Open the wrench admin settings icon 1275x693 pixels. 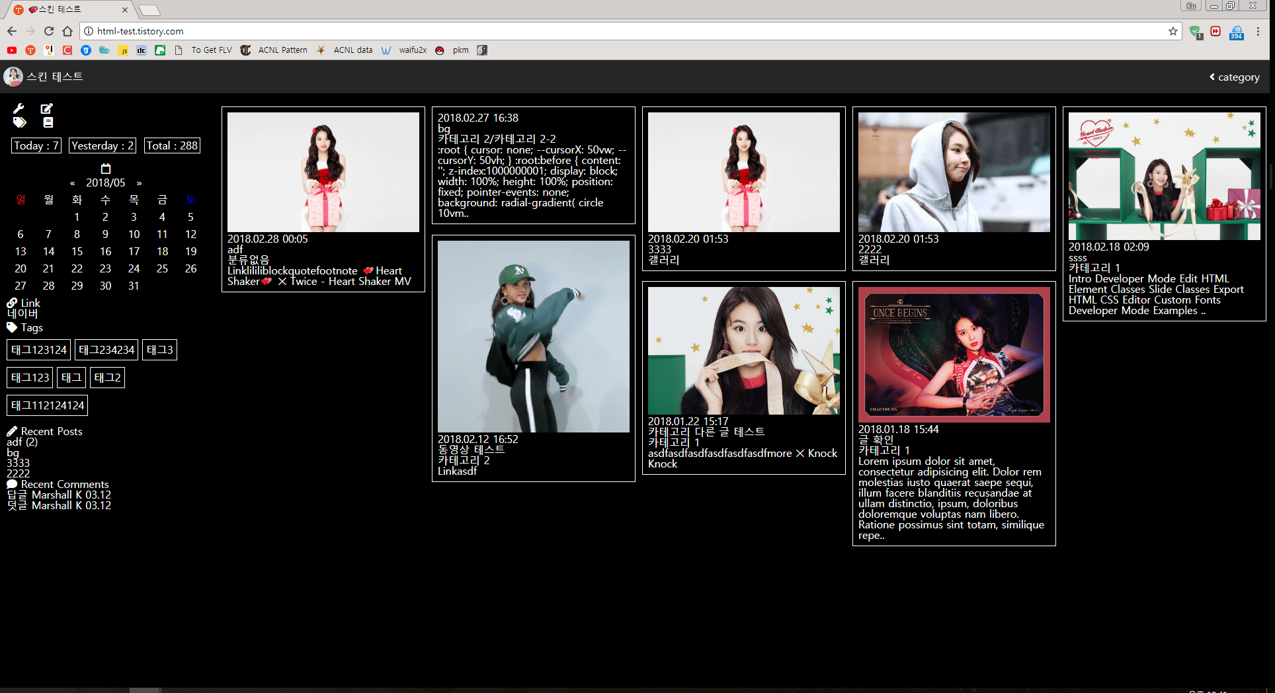pos(19,108)
